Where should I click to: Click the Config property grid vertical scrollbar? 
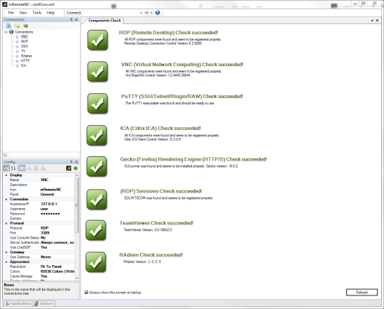tap(77, 227)
